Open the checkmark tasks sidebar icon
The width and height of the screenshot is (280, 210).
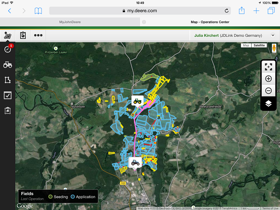pos(7,95)
